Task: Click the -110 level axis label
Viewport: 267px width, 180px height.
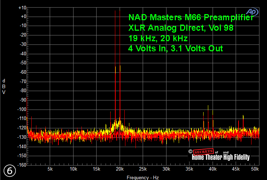Action: point(22,118)
